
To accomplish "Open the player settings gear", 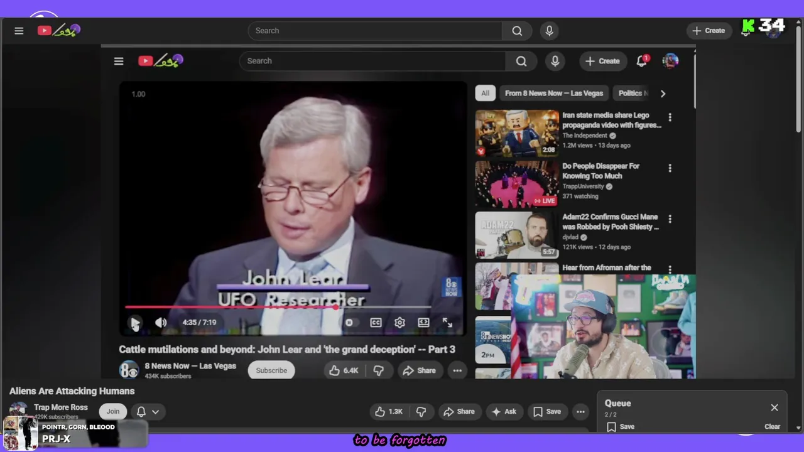I will [399, 323].
